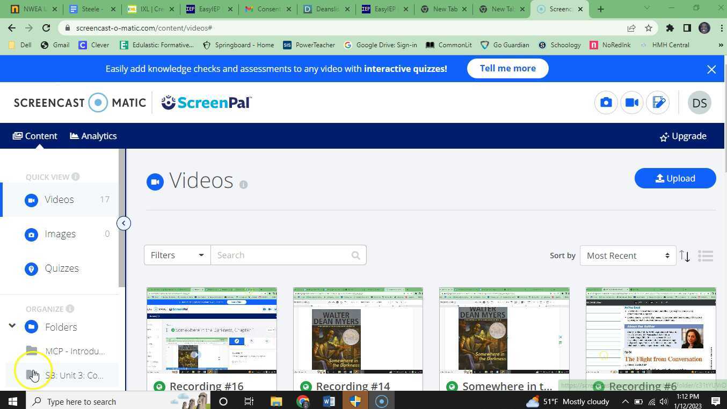Select Quizzes in the sidebar

[x=61, y=268]
